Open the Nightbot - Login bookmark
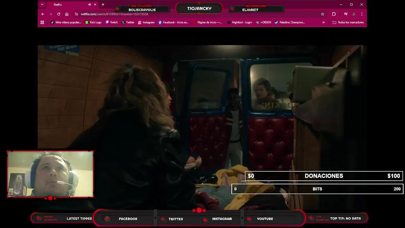This screenshot has height=228, width=405. tap(240, 22)
